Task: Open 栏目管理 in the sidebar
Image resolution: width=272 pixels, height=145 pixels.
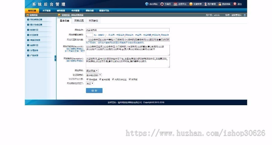Action: pos(34,35)
